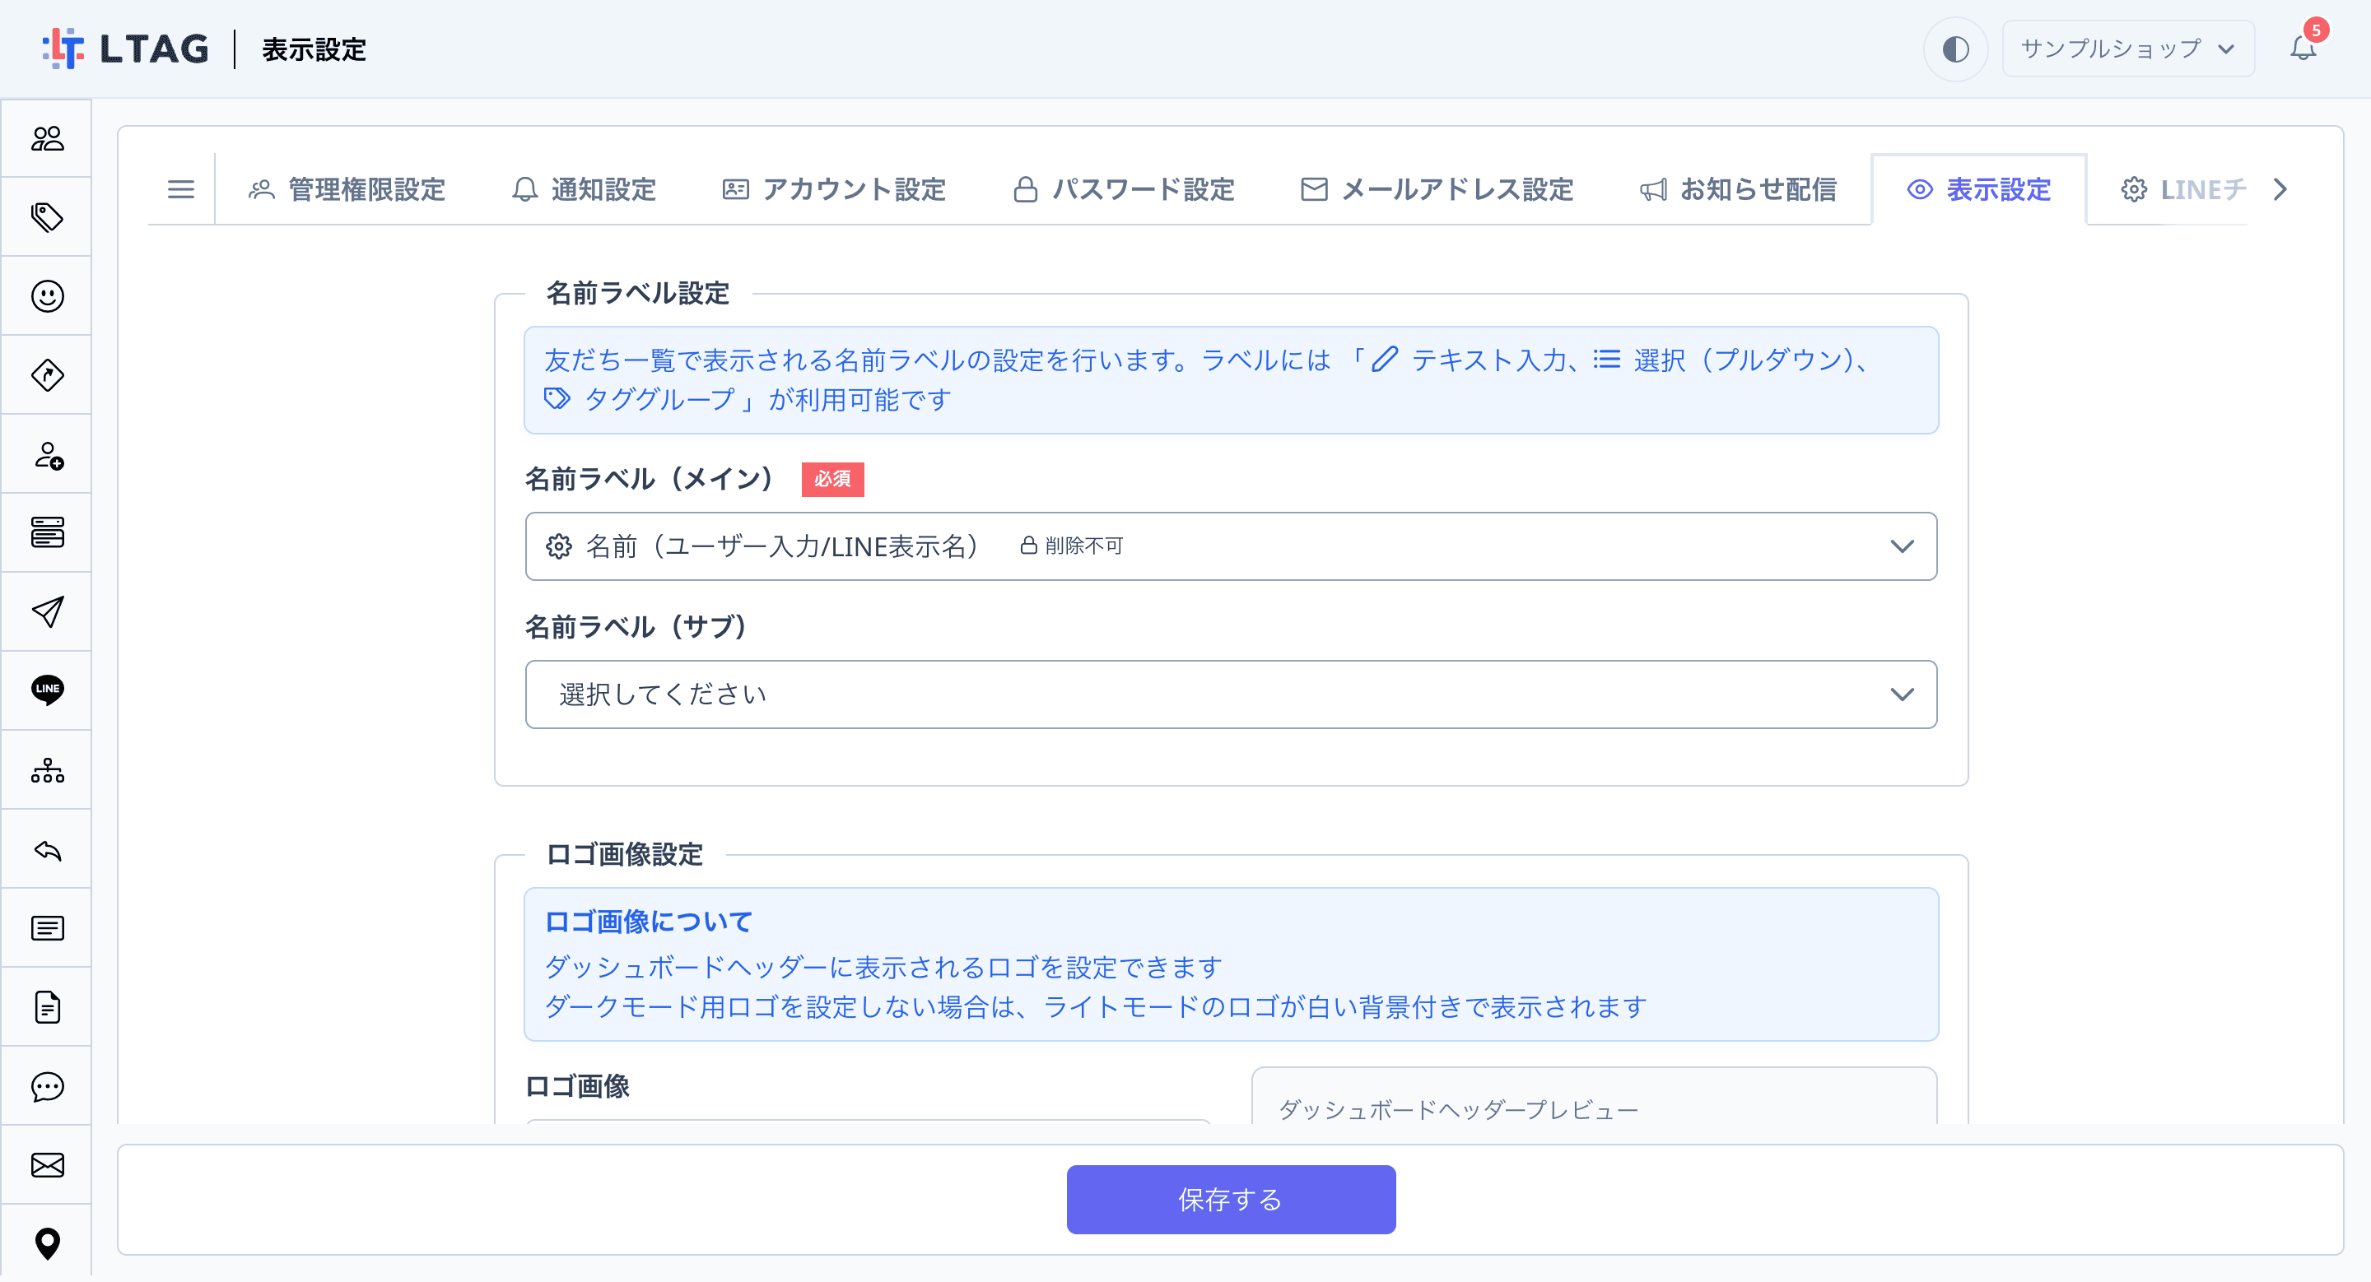Viewport: 2371px width, 1282px height.
Task: Switch to 管理権限設定 tab
Action: 347,189
